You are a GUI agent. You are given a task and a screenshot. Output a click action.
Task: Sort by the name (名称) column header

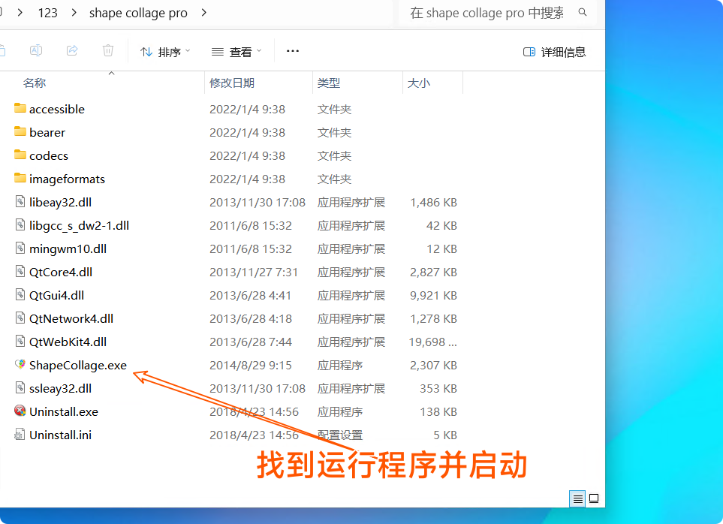(x=34, y=83)
